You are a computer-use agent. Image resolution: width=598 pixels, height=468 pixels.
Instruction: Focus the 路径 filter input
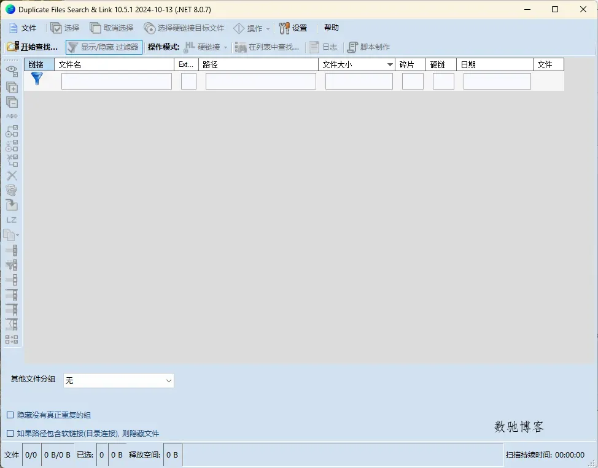pyautogui.click(x=261, y=82)
